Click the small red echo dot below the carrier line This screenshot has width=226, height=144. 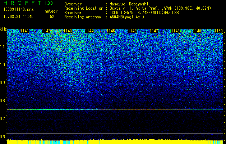point(42,112)
